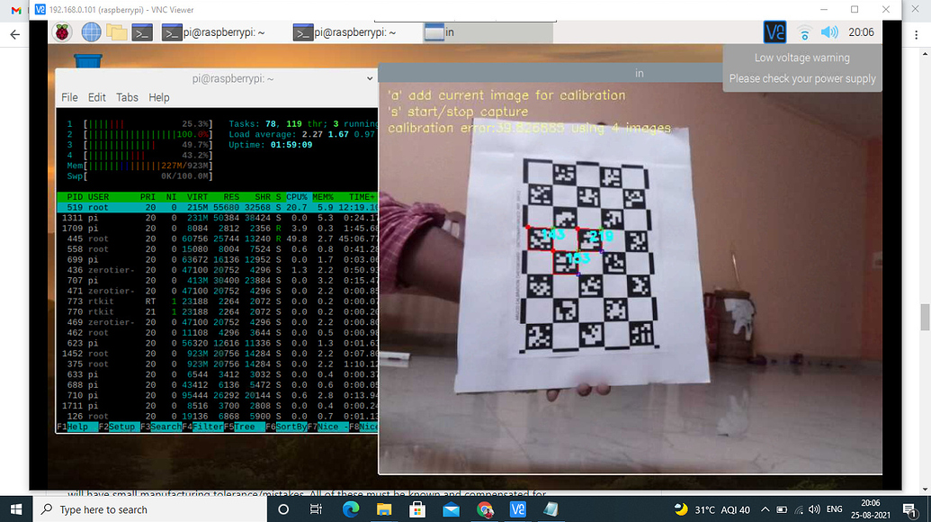Show hidden icons in the Windows tray
Image resolution: width=931 pixels, height=522 pixels.
tap(765, 510)
